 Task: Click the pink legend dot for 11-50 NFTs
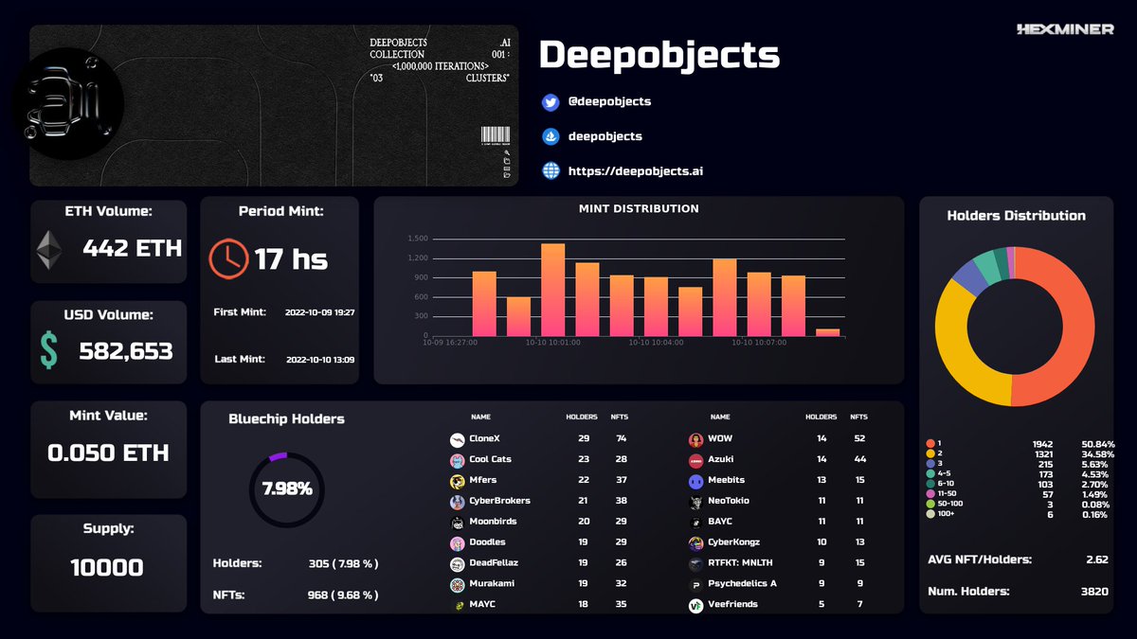[930, 494]
